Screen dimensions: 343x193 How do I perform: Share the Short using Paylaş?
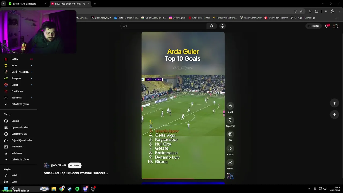coord(230,149)
